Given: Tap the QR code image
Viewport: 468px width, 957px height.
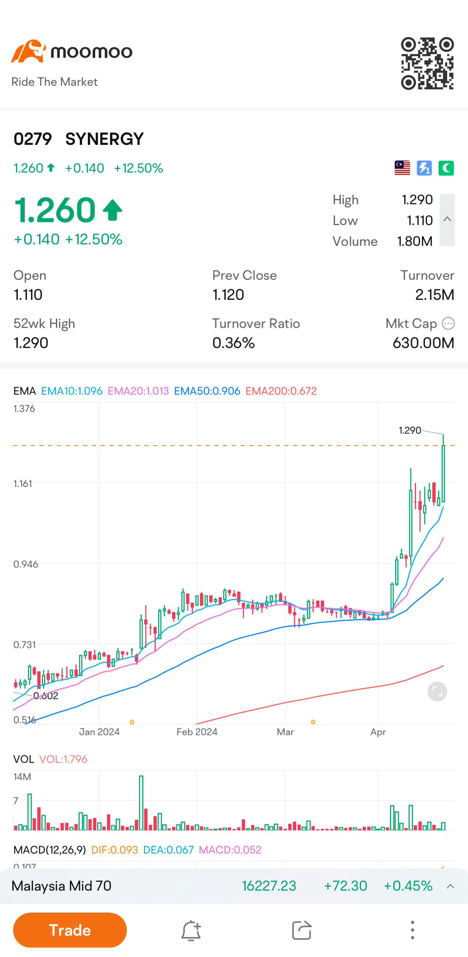Looking at the screenshot, I should tap(427, 63).
